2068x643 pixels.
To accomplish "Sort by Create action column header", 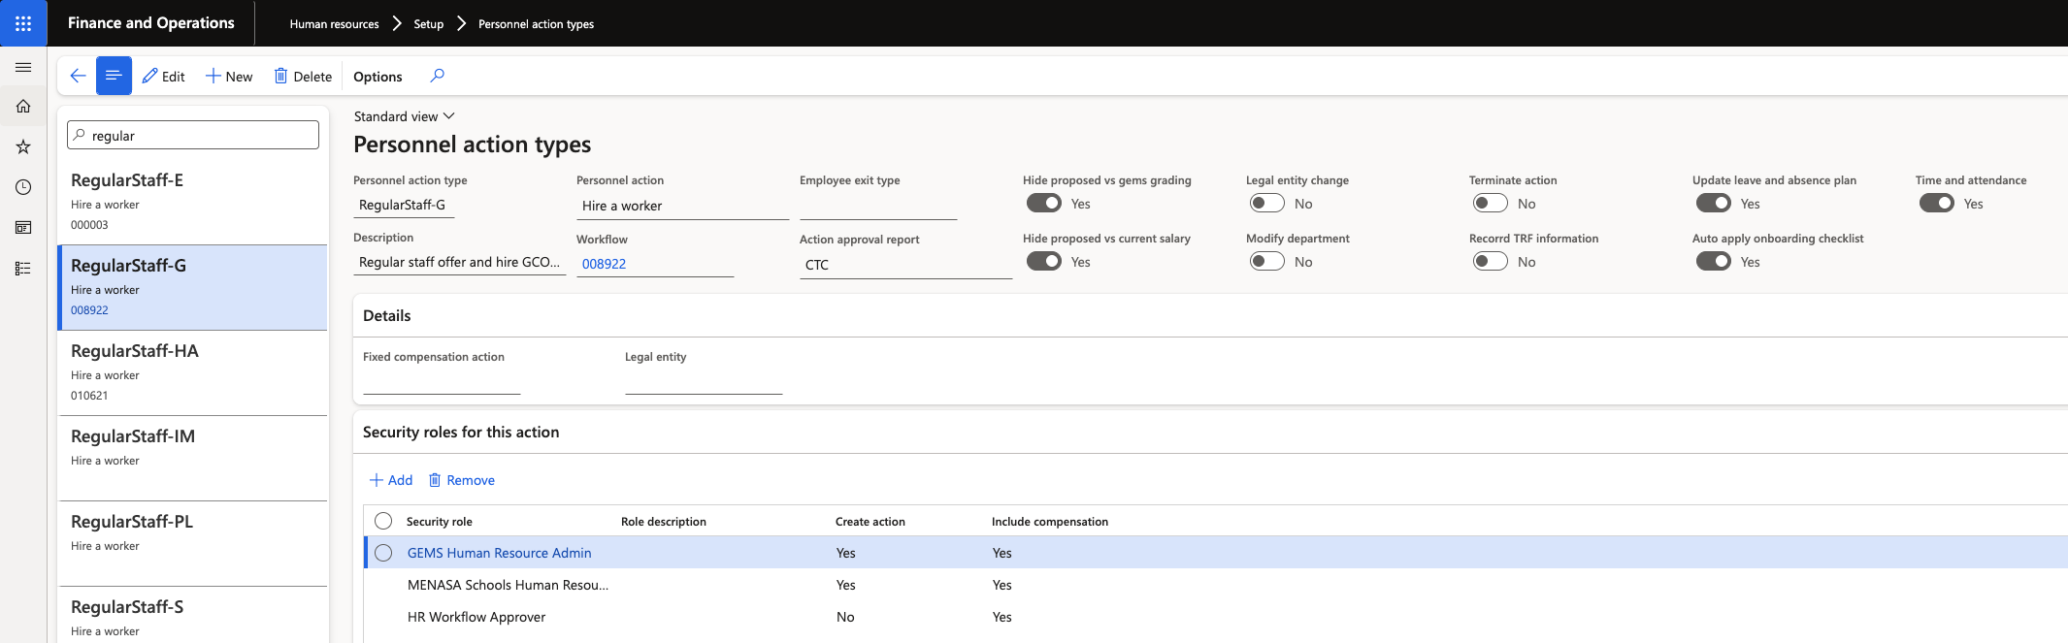I will click(x=870, y=522).
